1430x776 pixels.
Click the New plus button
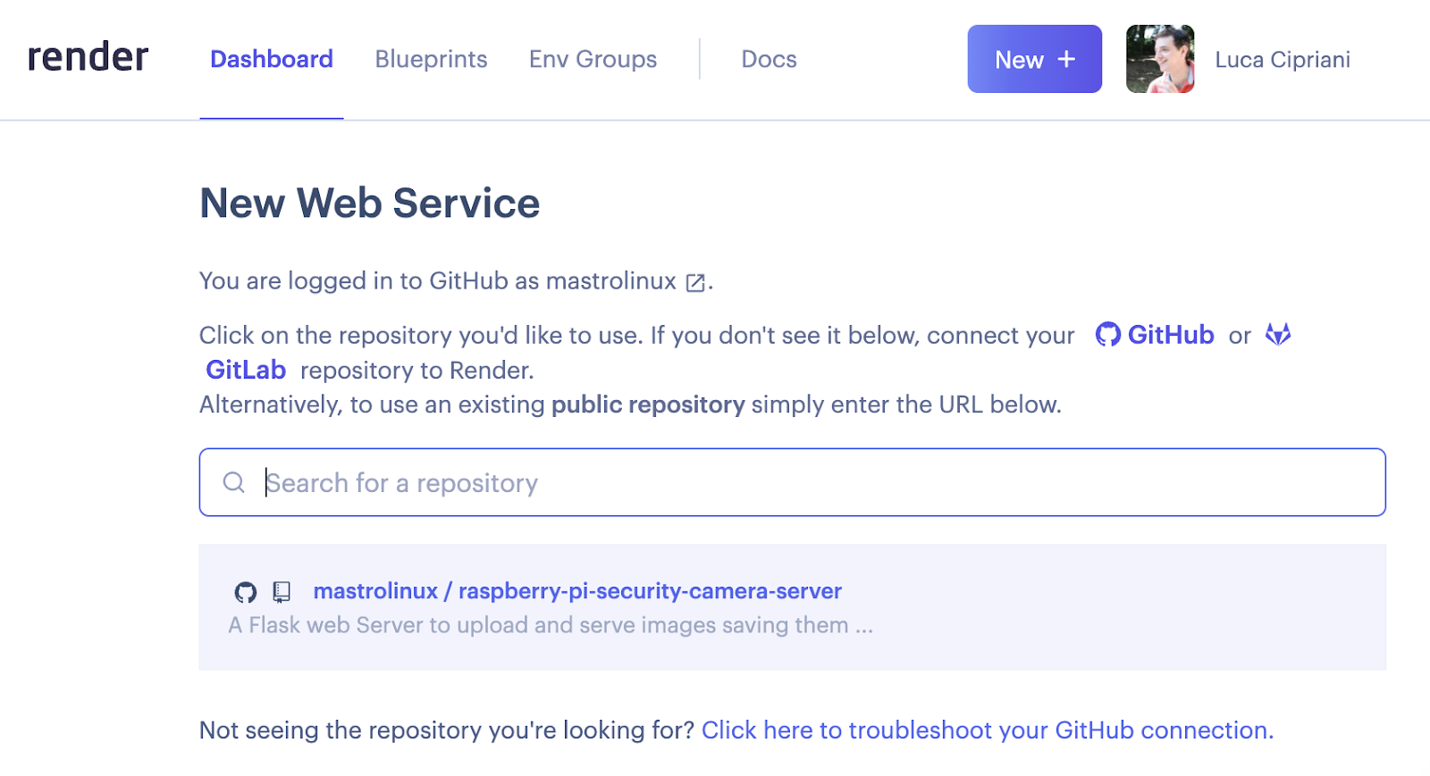1033,60
